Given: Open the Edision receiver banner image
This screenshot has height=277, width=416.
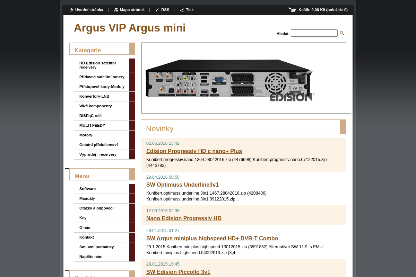Looking at the screenshot, I should (x=243, y=78).
